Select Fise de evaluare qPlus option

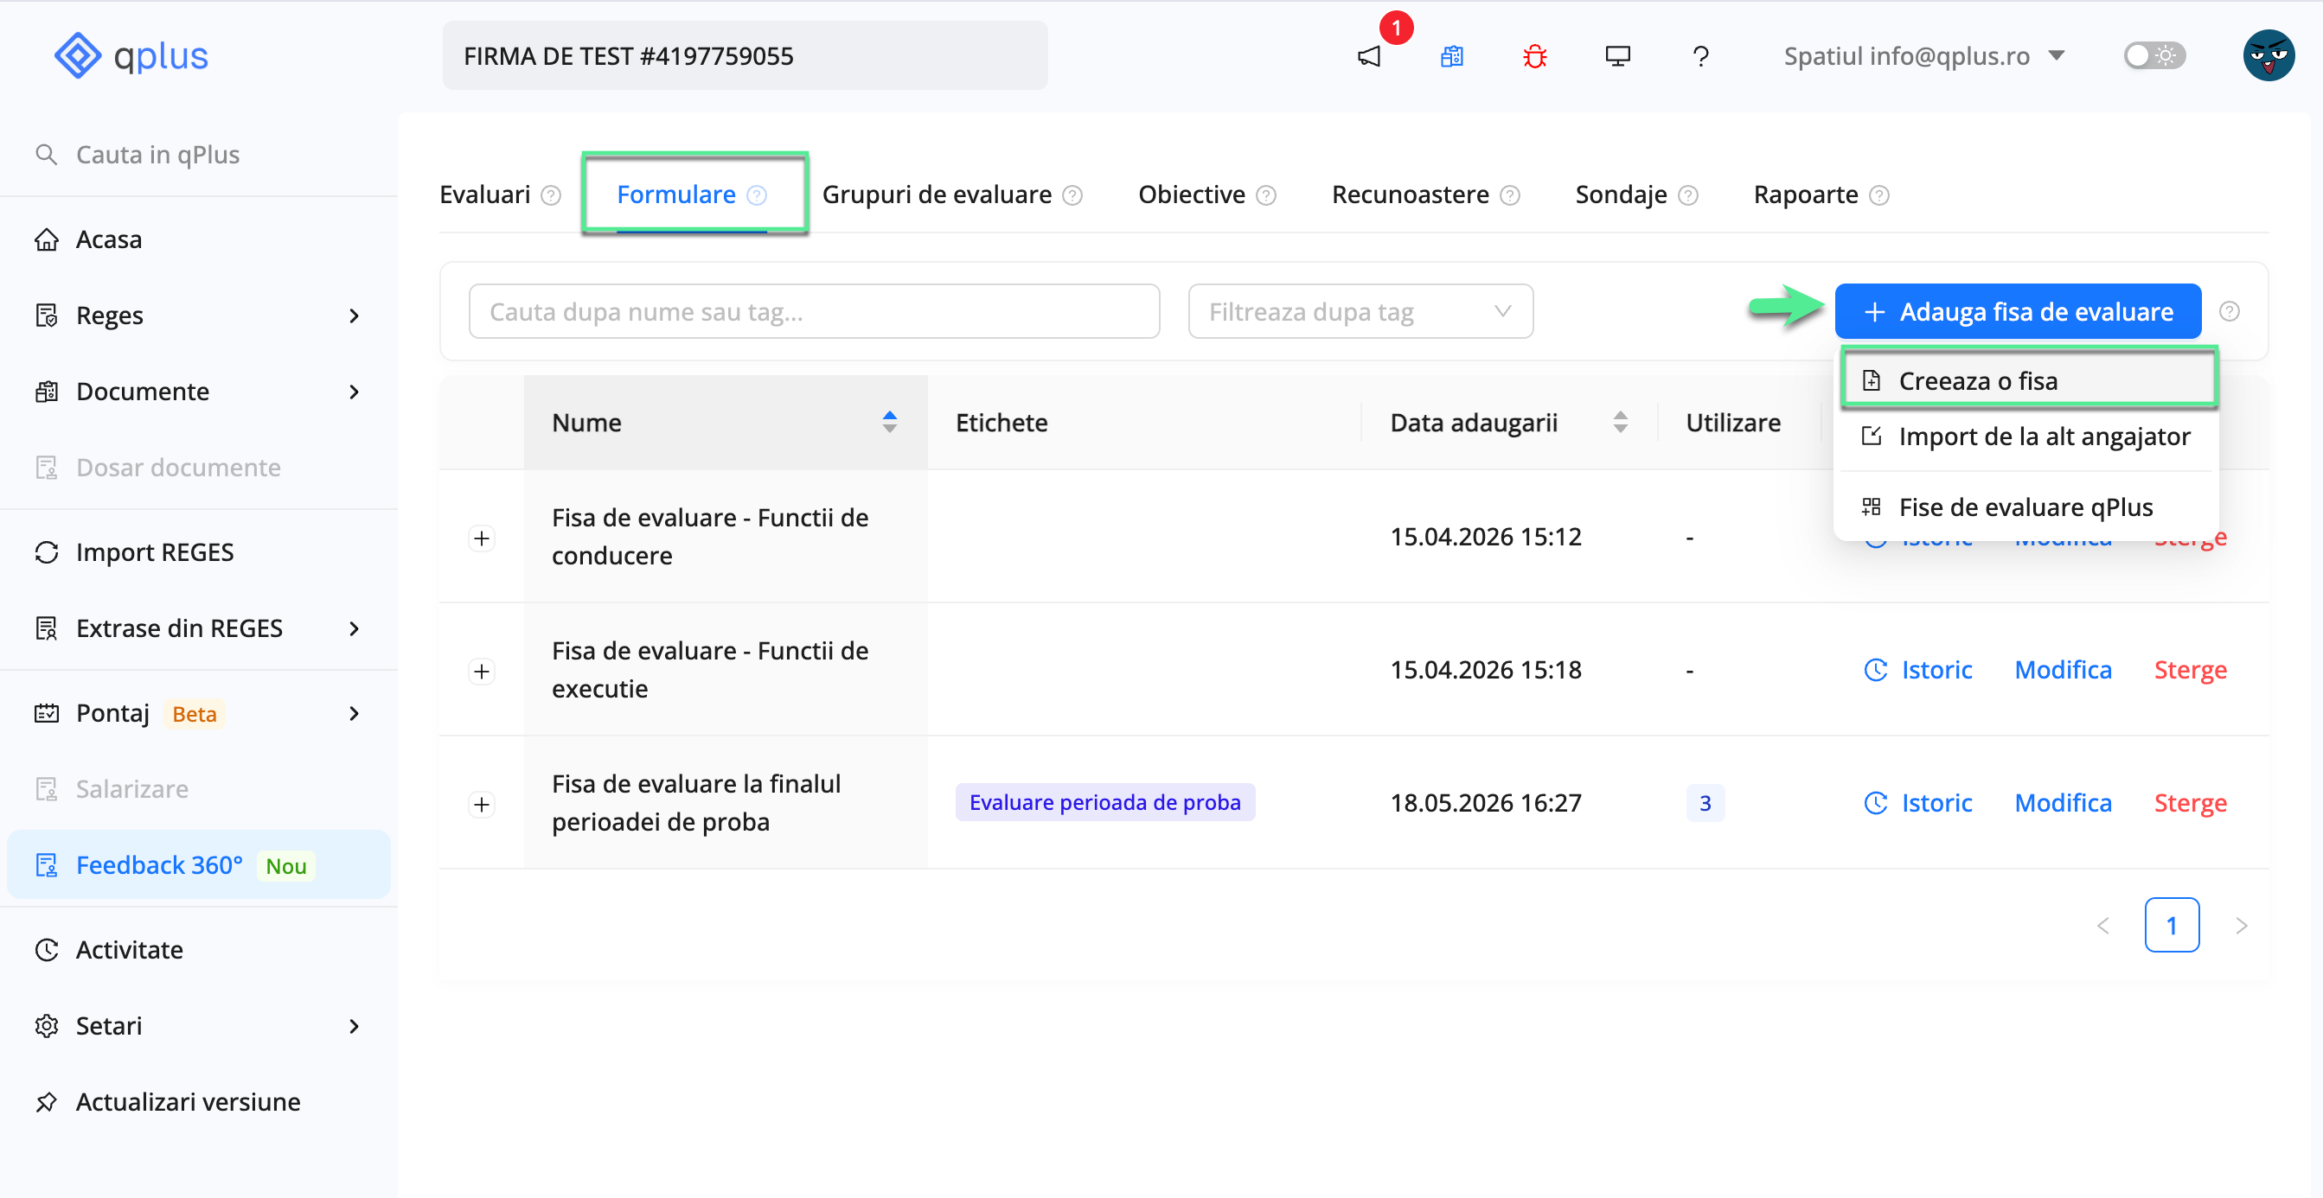point(2027,507)
